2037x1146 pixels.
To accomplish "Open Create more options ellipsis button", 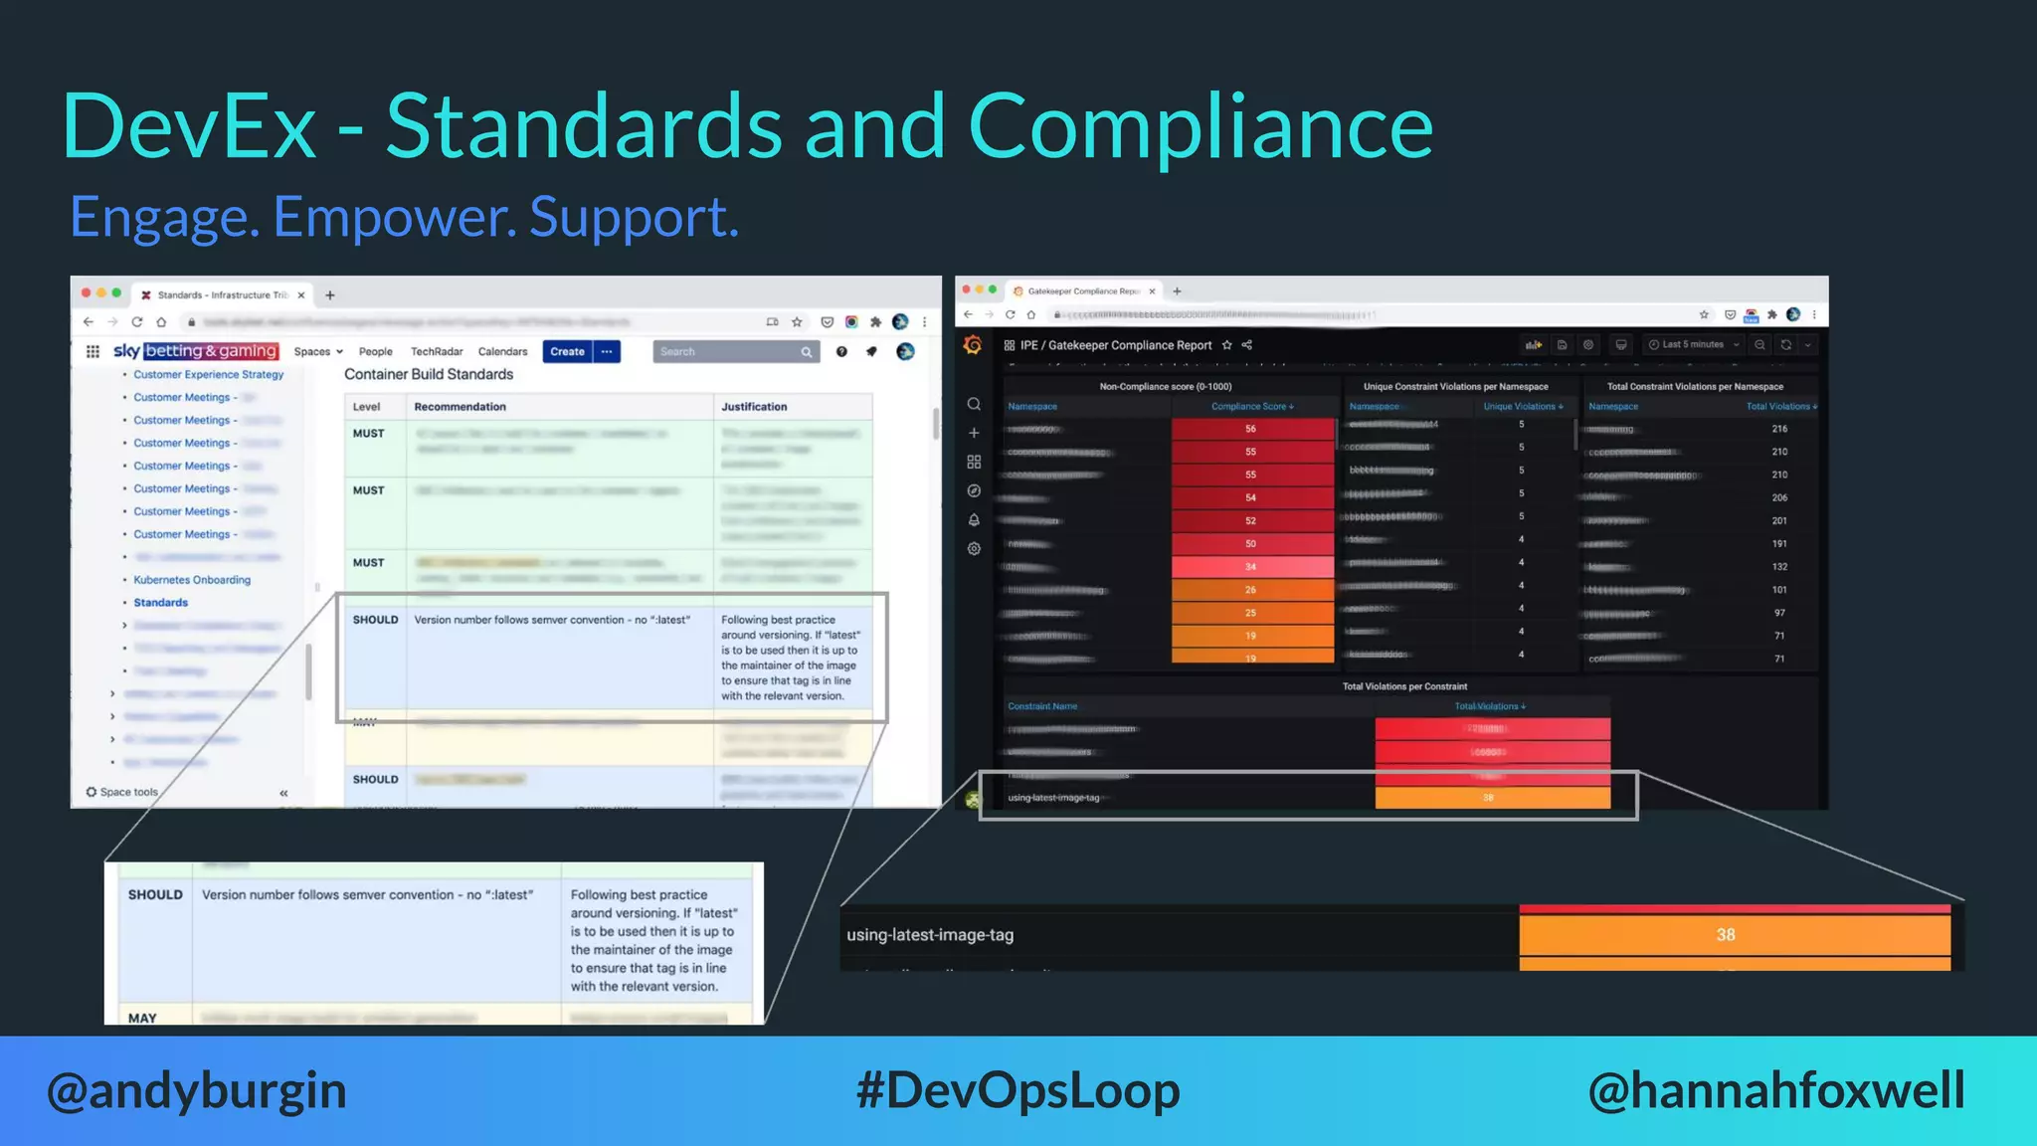I will pyautogui.click(x=607, y=352).
